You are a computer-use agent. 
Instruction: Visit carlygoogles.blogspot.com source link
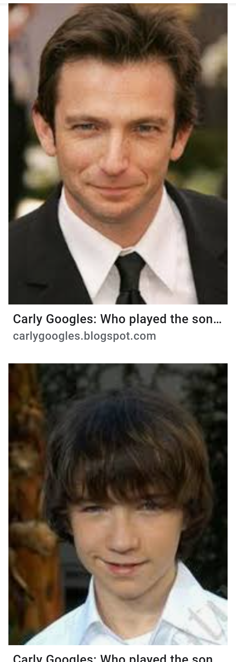coord(84,336)
